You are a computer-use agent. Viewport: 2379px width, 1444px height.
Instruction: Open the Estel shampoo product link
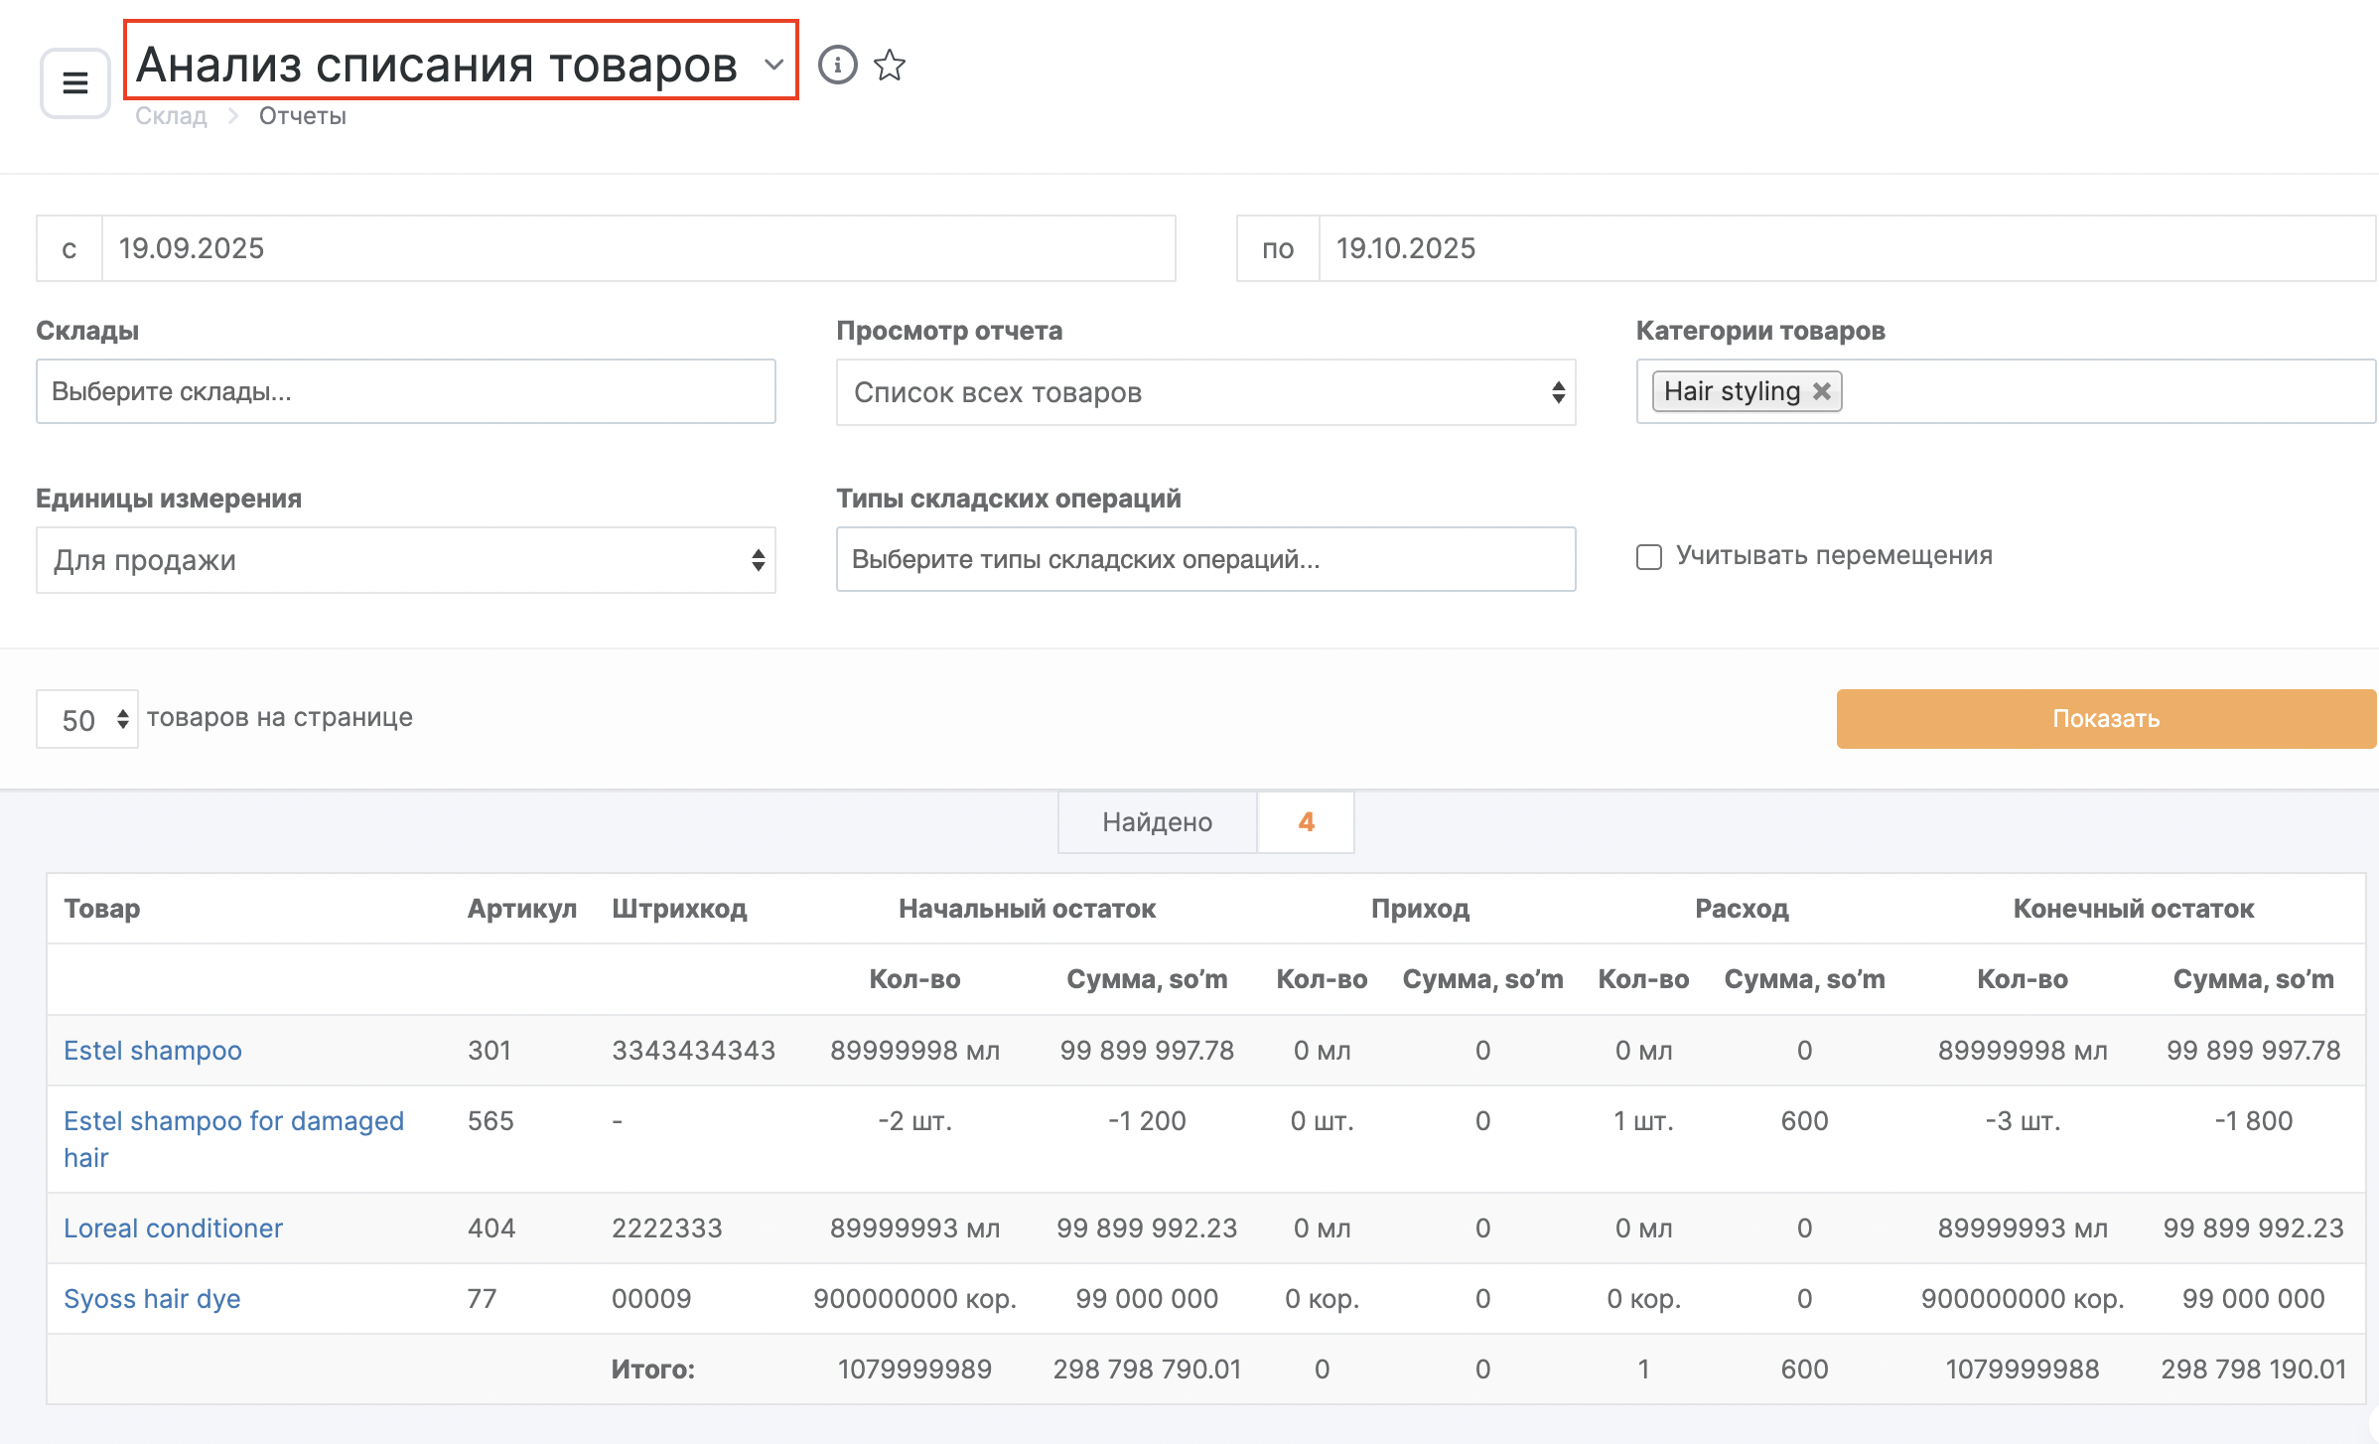[x=153, y=1051]
